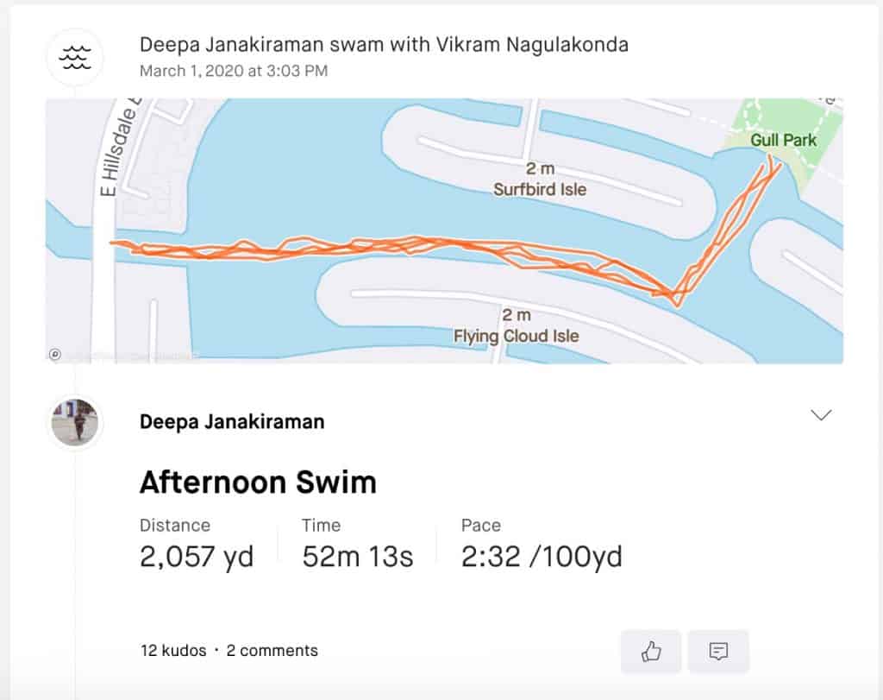Screen dimensions: 883x700
Task: Open the Afternoon Swim activity title
Action: click(258, 482)
